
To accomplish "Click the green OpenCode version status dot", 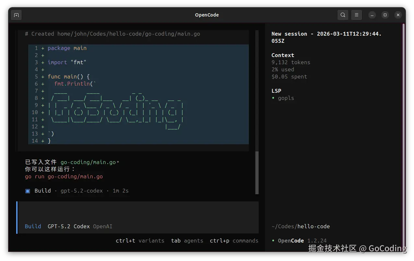I will [273, 241].
